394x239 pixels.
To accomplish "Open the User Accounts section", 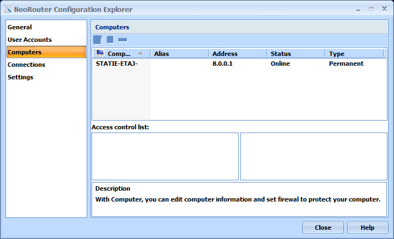I will tap(29, 40).
